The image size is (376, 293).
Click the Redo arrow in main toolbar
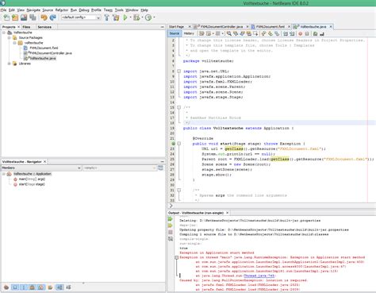point(53,17)
